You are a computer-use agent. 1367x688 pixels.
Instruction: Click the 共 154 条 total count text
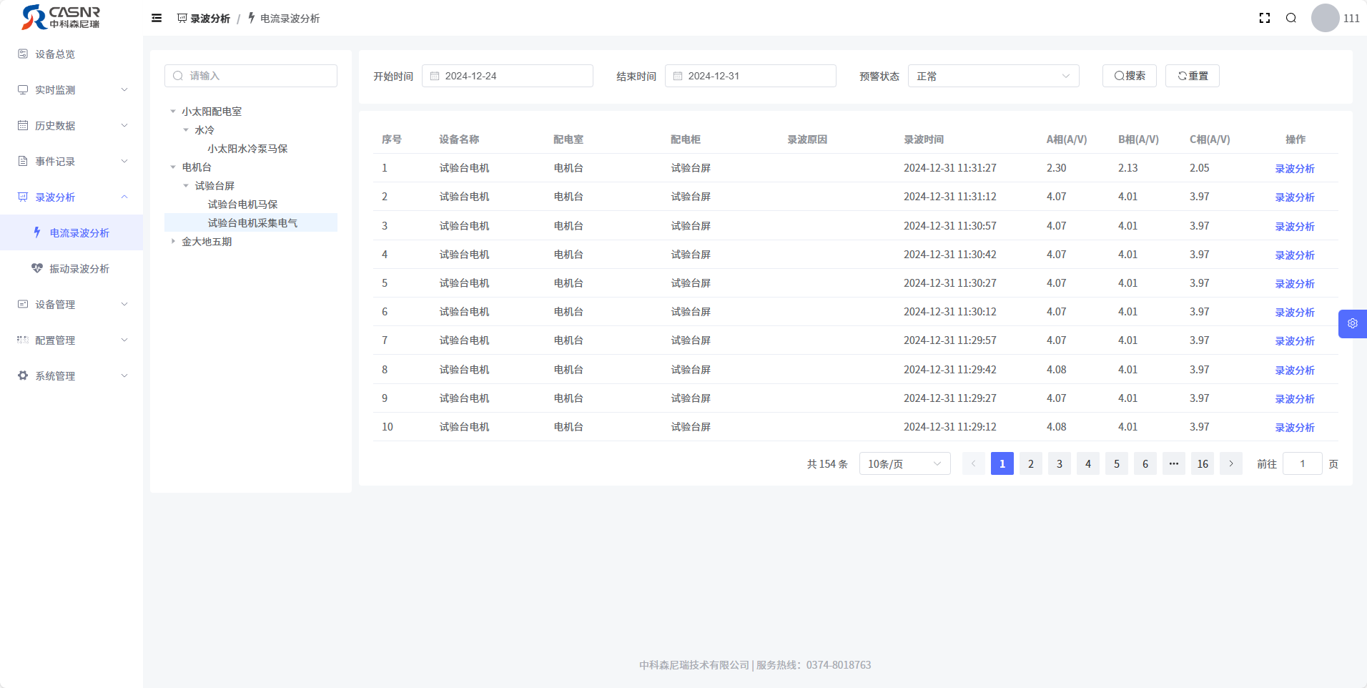coord(827,463)
